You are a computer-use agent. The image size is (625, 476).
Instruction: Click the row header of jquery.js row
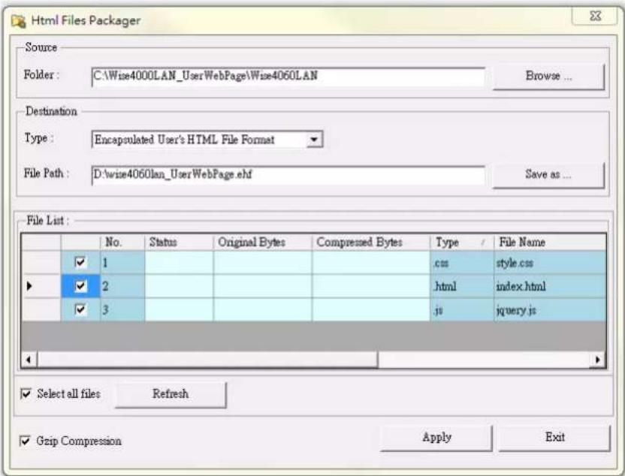click(41, 309)
